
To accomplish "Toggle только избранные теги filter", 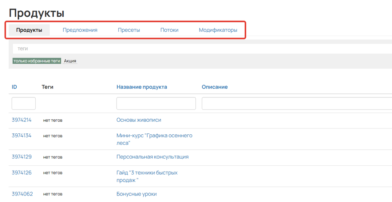I will pos(37,61).
